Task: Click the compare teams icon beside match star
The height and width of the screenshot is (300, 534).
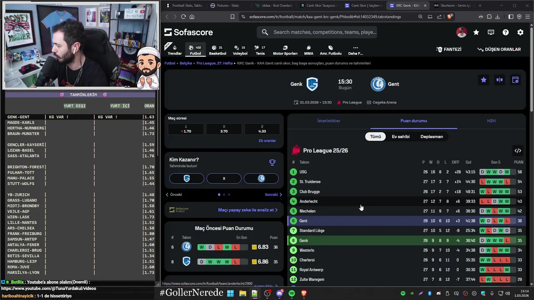Action: coord(499,80)
